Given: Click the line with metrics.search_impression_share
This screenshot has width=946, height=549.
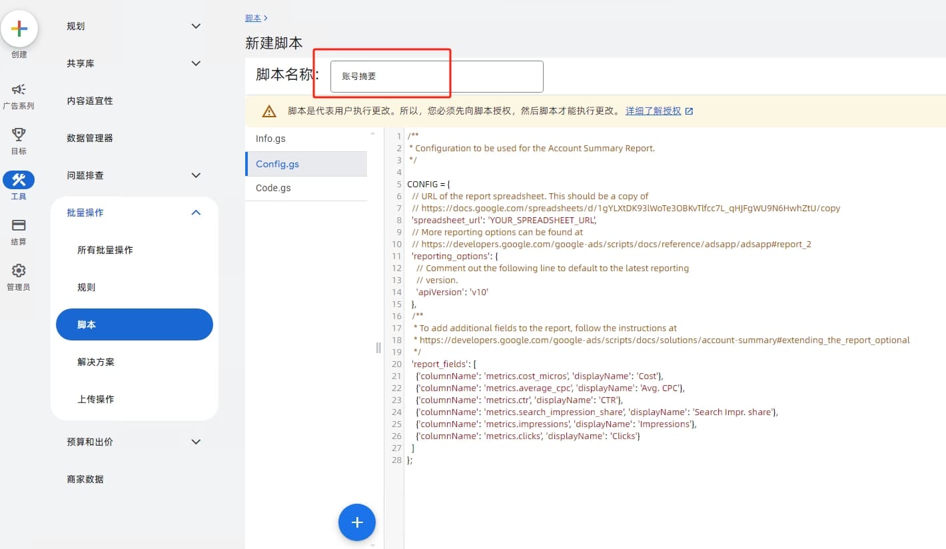Looking at the screenshot, I should click(596, 412).
